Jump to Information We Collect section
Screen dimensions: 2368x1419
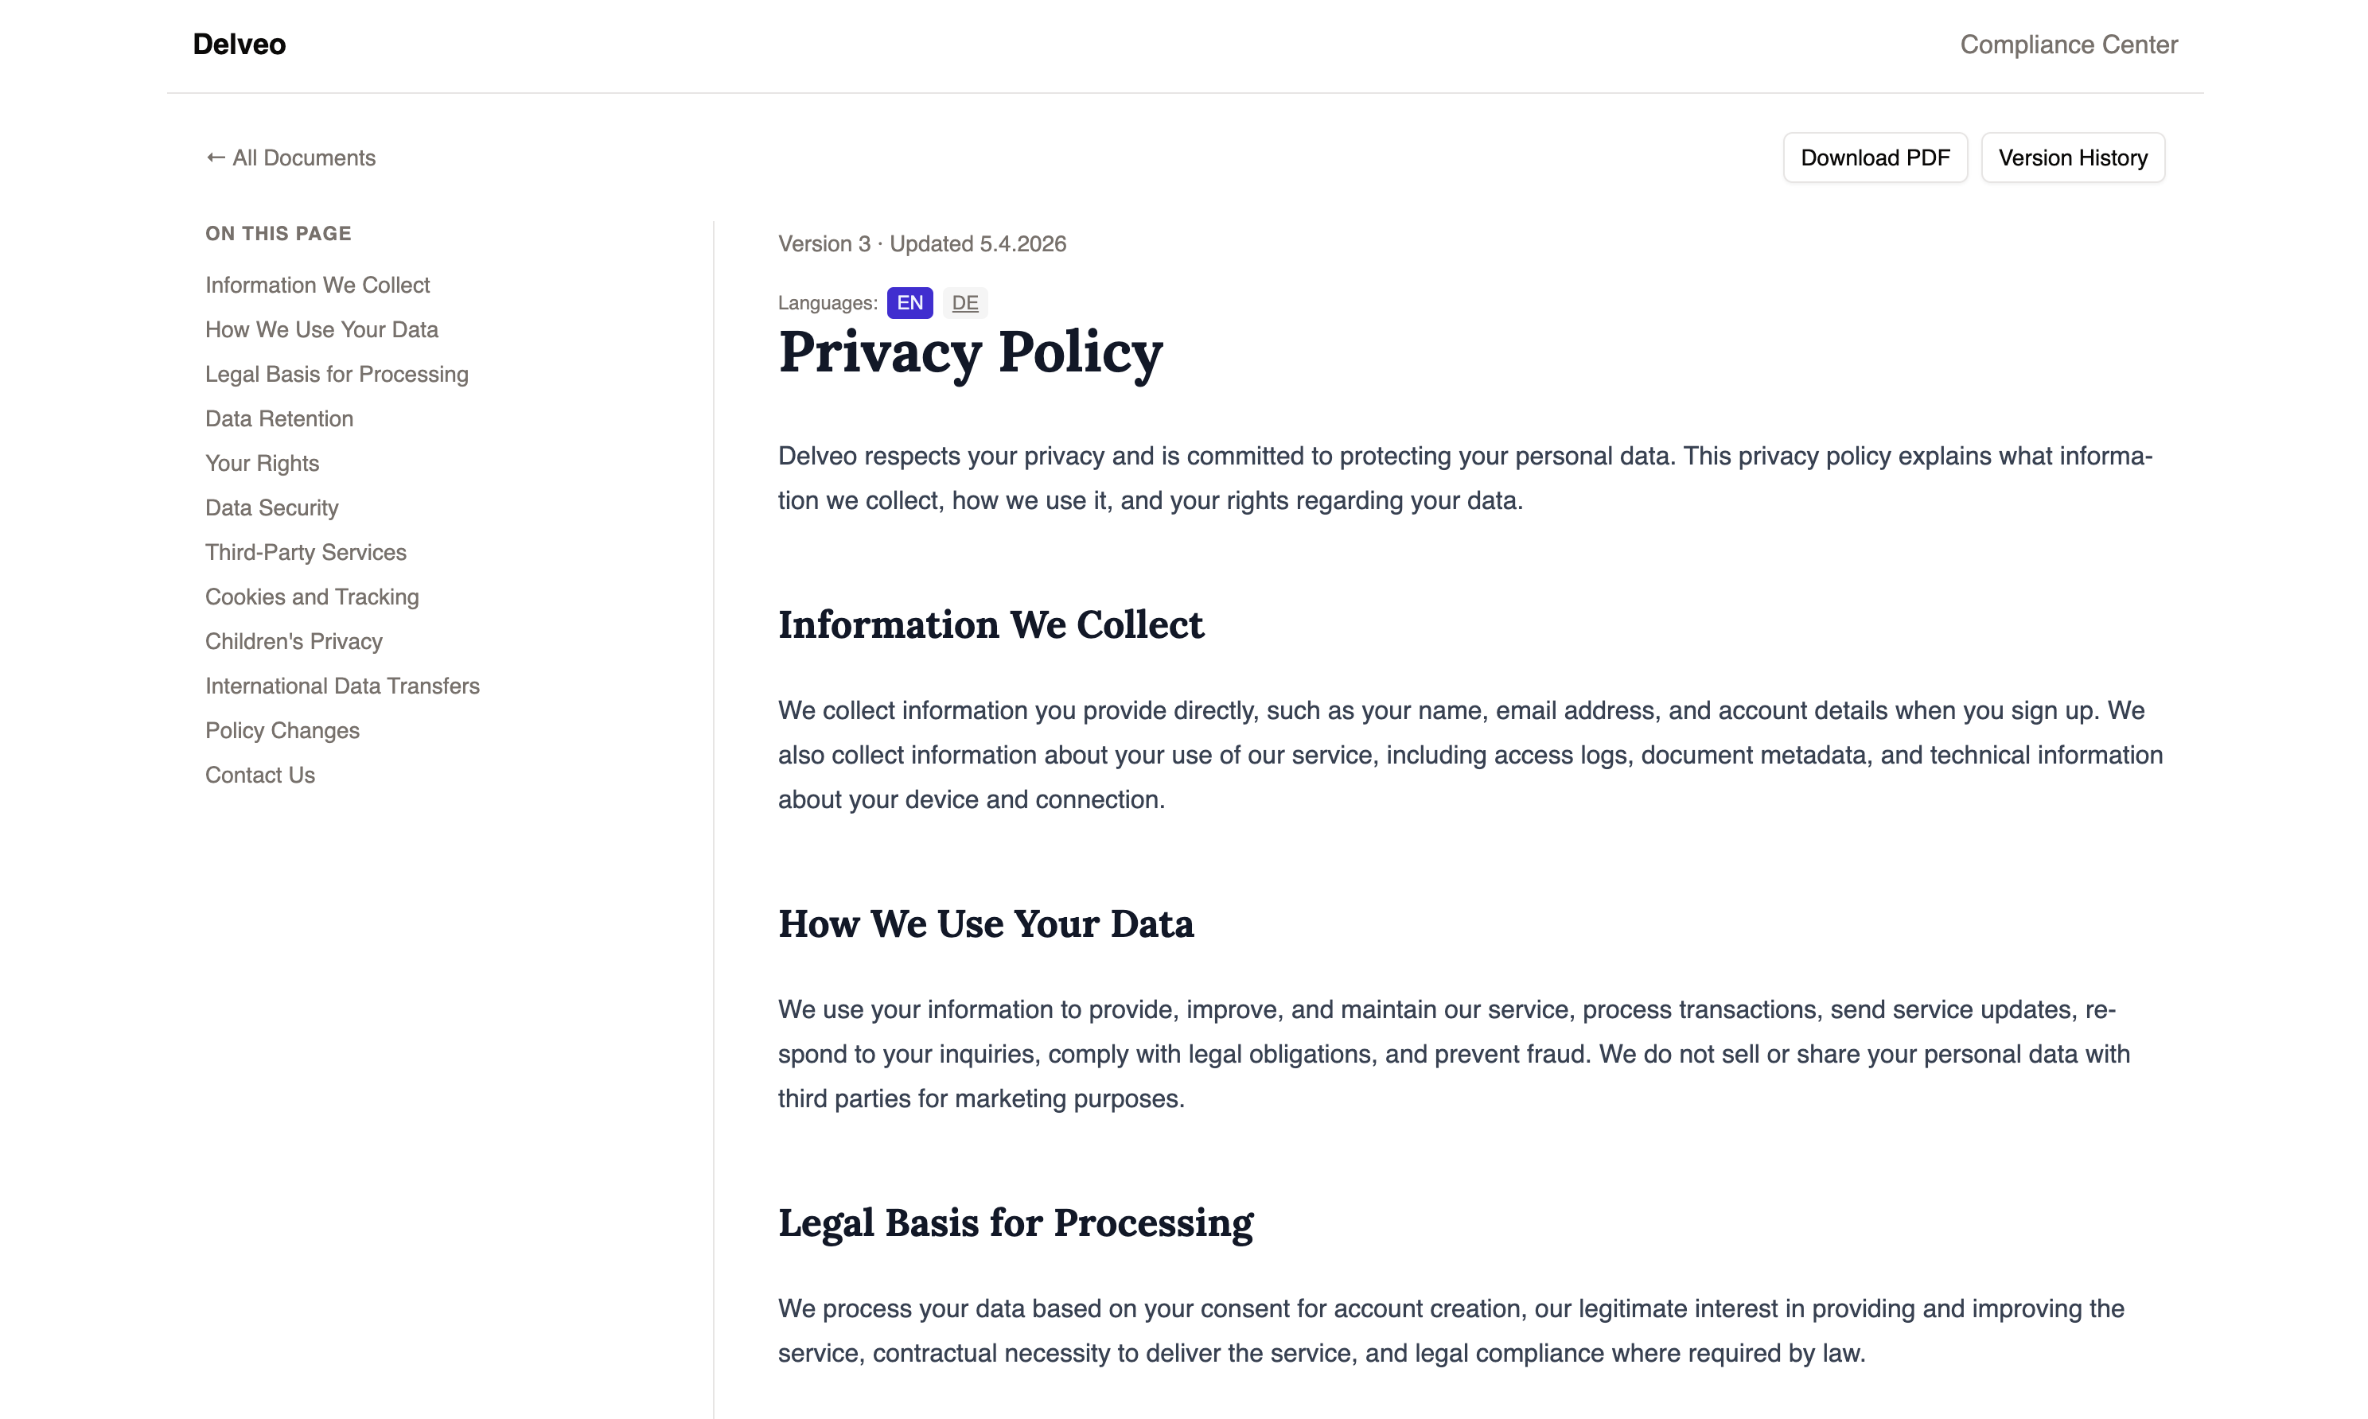[x=317, y=285]
